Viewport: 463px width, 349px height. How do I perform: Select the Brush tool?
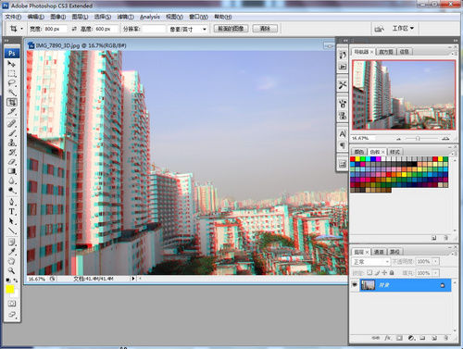point(12,133)
